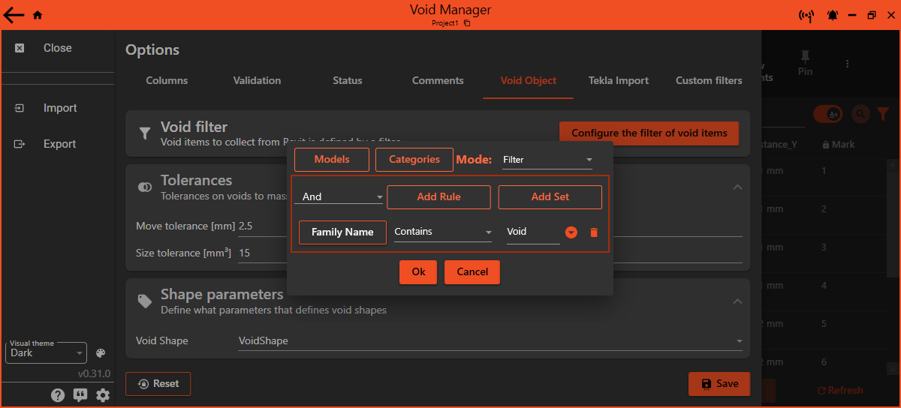Open the Visual theme Dark dropdown
The width and height of the screenshot is (901, 408).
coord(47,352)
